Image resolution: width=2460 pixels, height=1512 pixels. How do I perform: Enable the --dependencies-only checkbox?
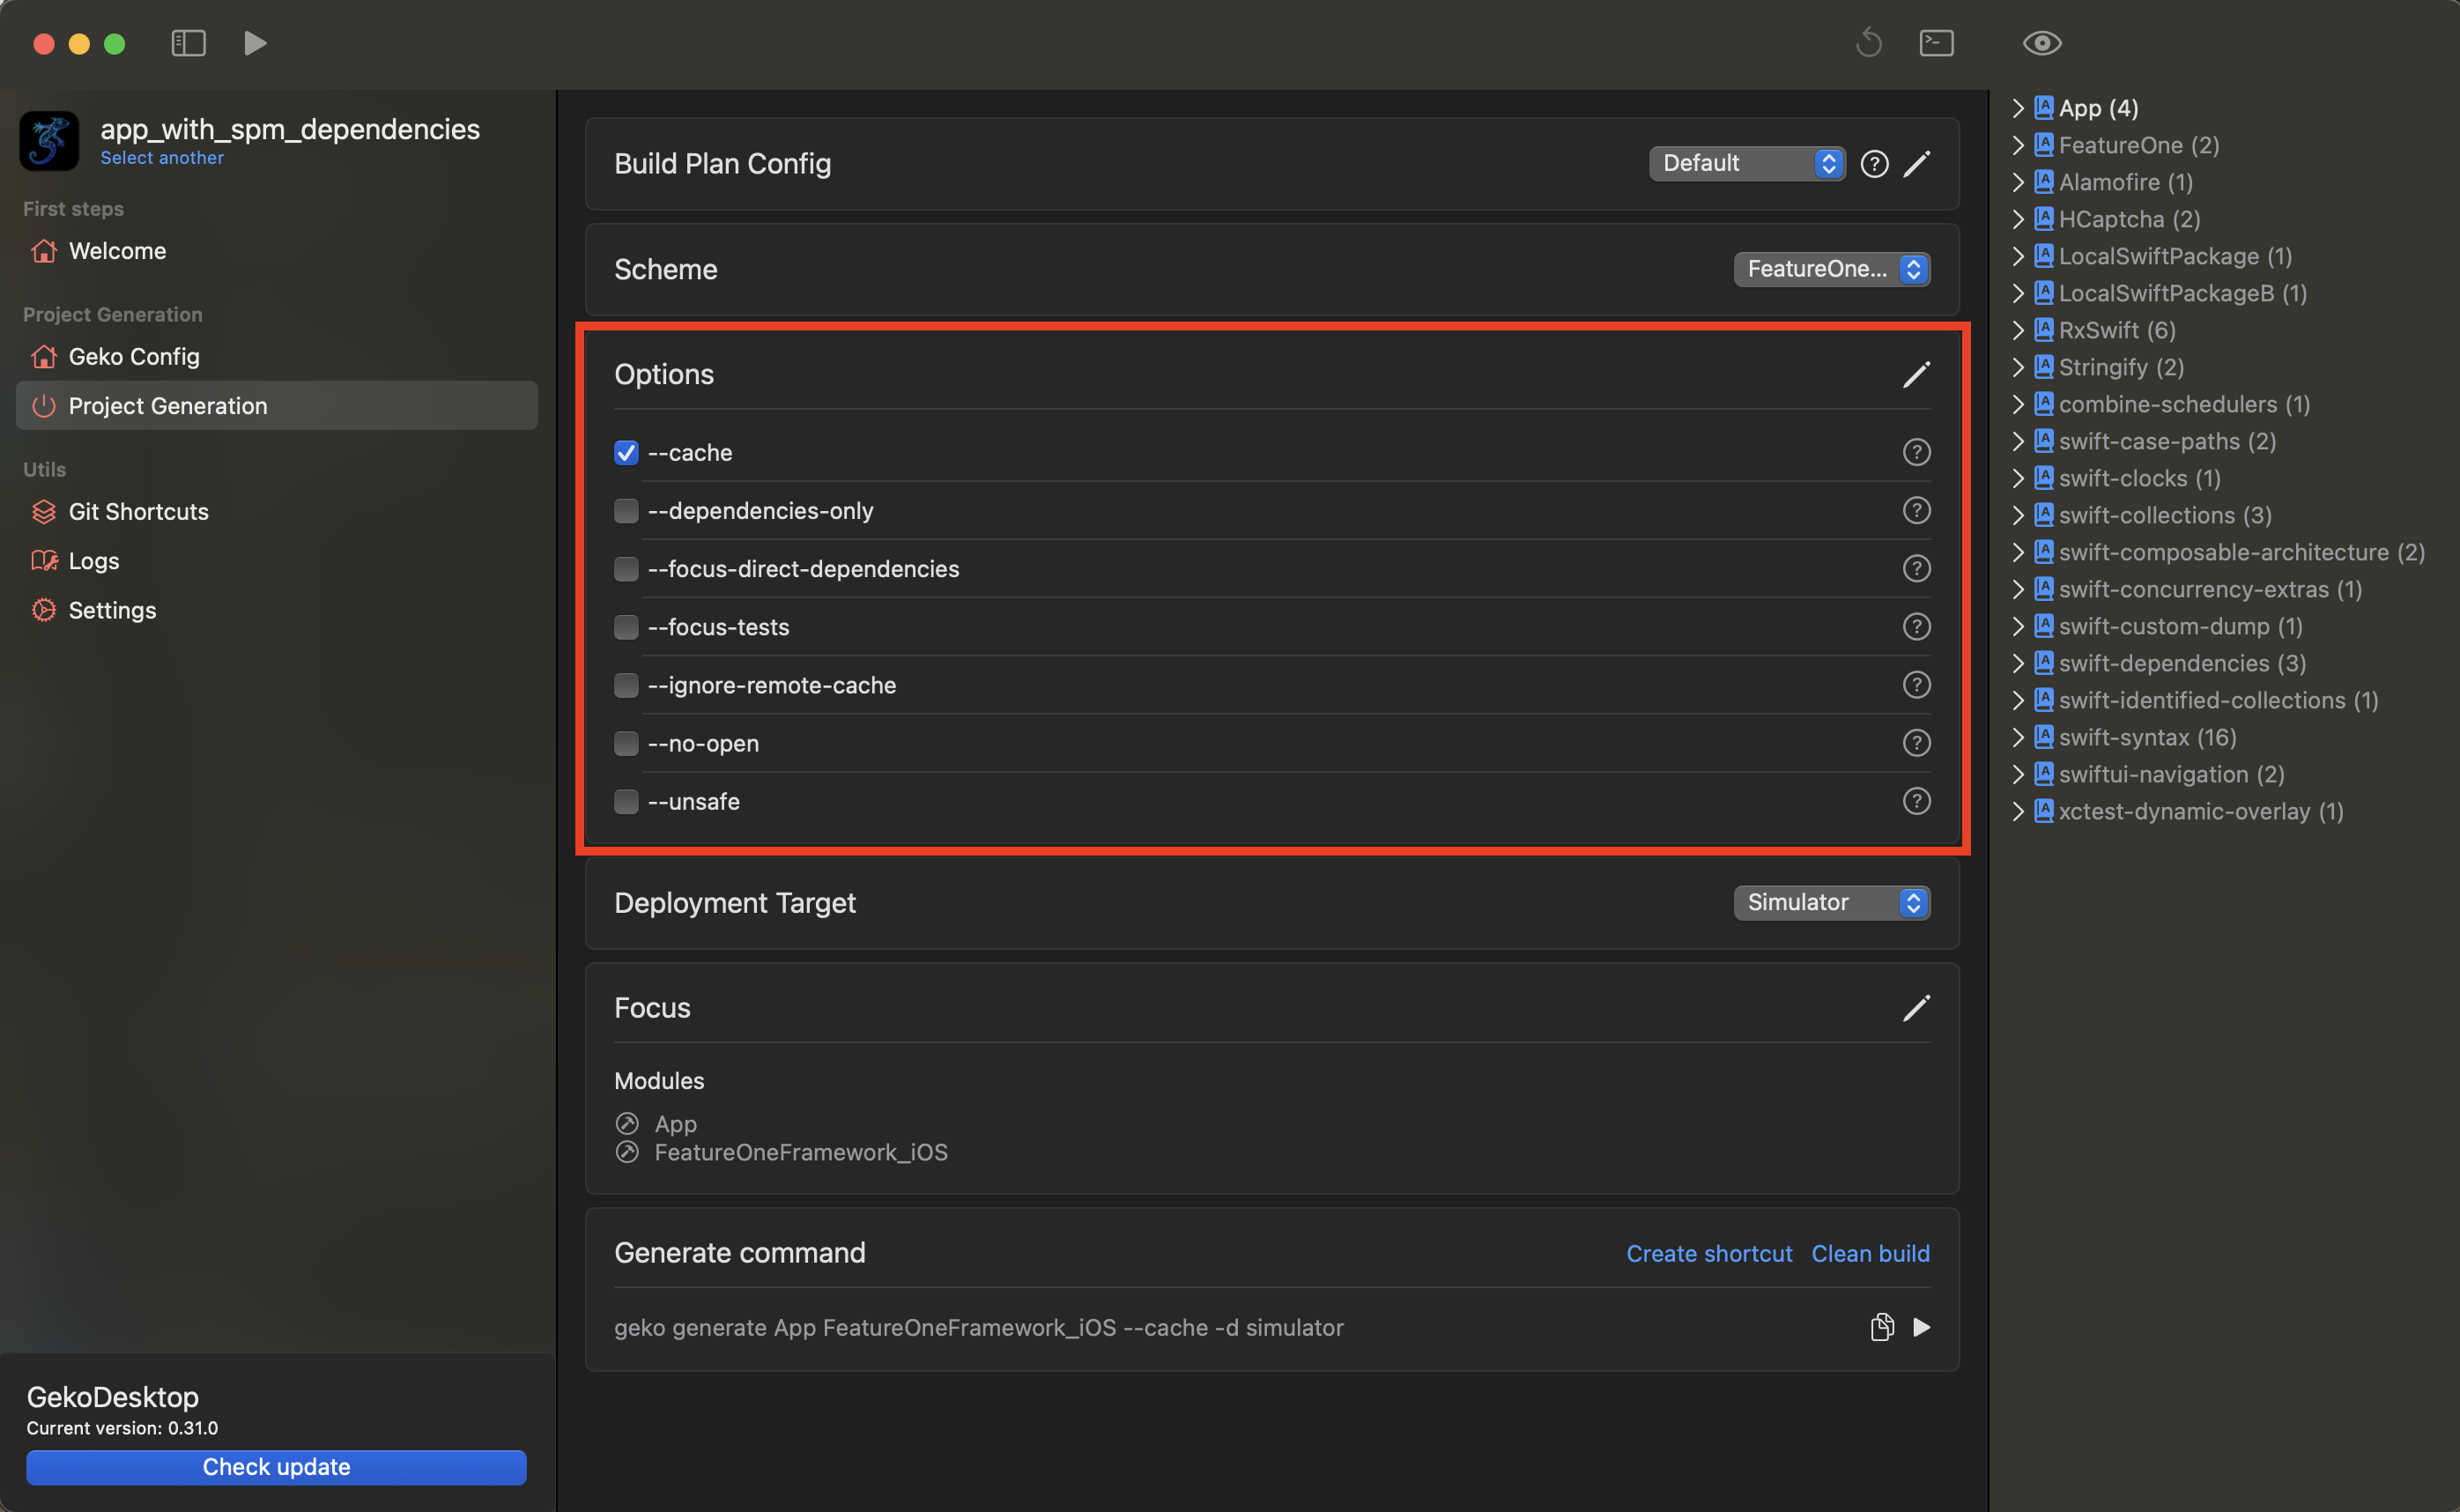pos(626,511)
